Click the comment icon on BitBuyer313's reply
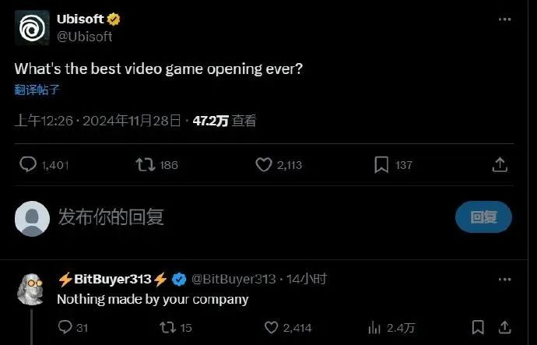The image size is (537, 345). click(x=65, y=327)
